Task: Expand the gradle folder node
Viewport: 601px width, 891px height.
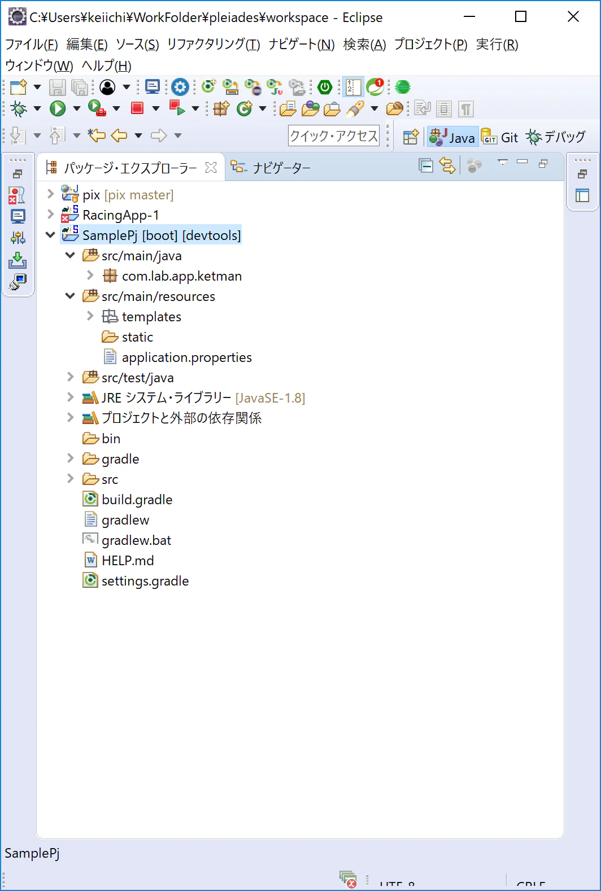Action: [70, 458]
